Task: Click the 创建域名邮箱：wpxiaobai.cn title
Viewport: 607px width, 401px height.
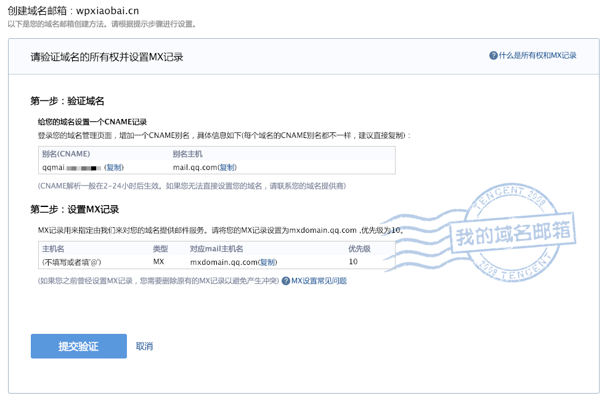Action: (73, 11)
